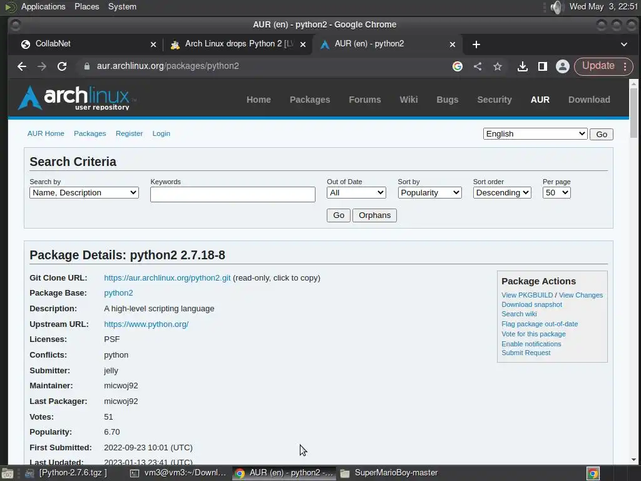Go forward in browser history
The width and height of the screenshot is (641, 481).
(42, 66)
